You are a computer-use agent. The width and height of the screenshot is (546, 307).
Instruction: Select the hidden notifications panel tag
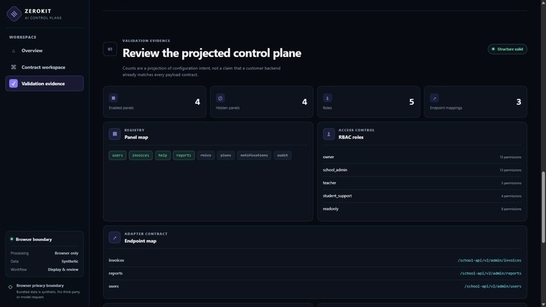[x=254, y=155]
